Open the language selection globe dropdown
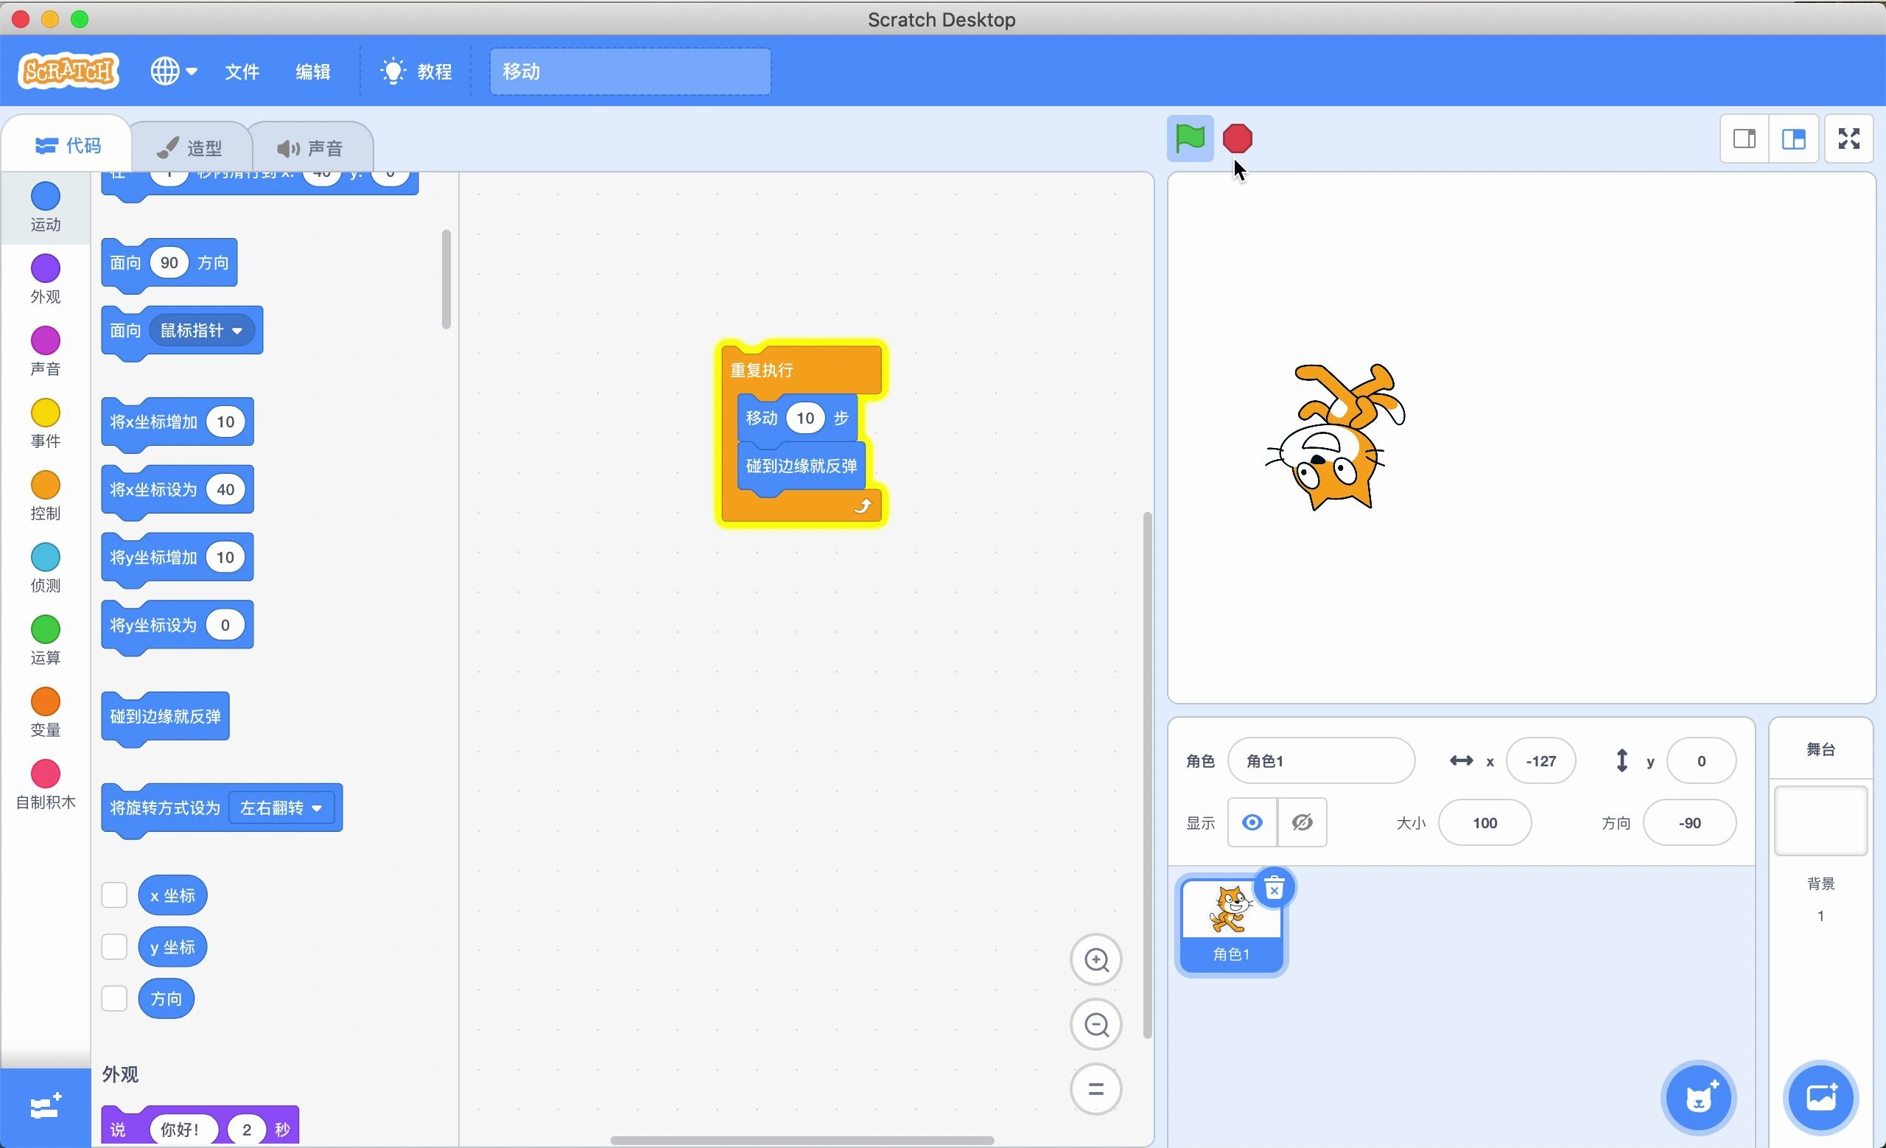 click(172, 71)
